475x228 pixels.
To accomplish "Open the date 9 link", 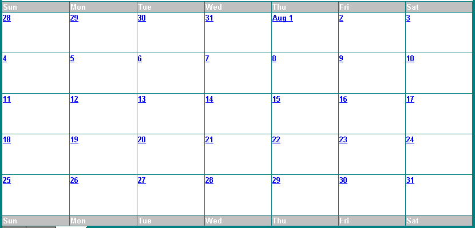I will (x=341, y=59).
